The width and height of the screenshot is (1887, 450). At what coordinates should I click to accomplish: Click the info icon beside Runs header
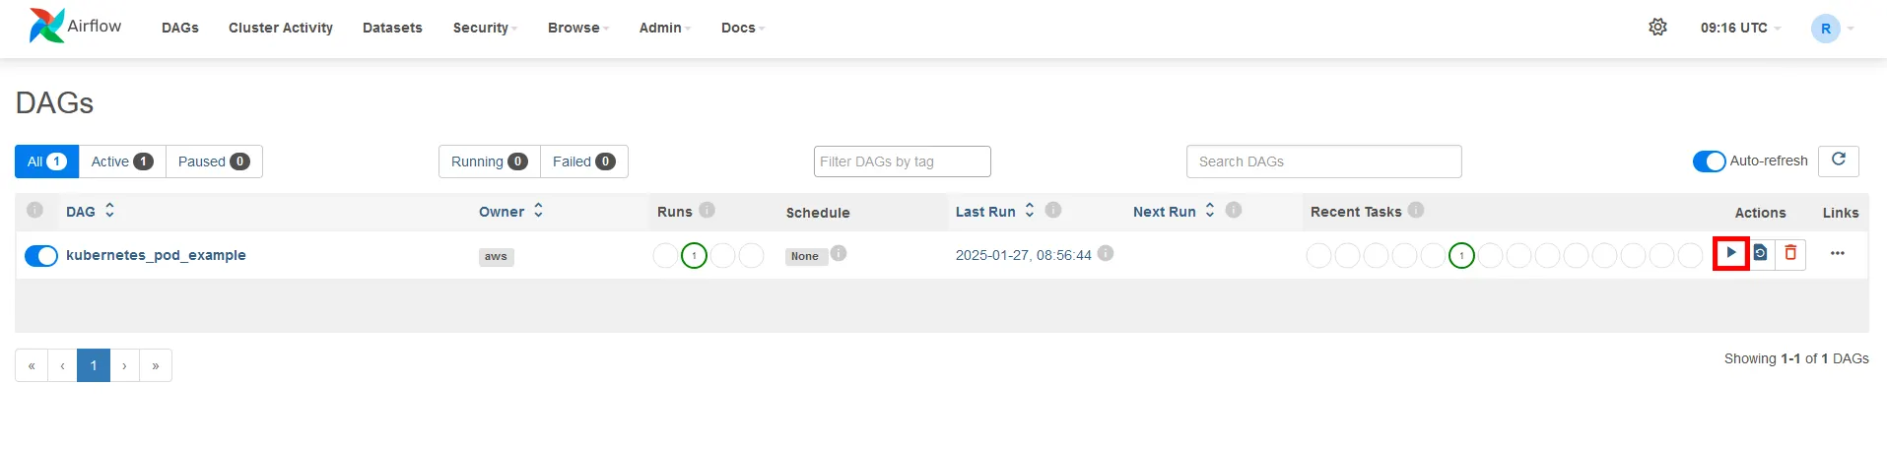(x=707, y=210)
